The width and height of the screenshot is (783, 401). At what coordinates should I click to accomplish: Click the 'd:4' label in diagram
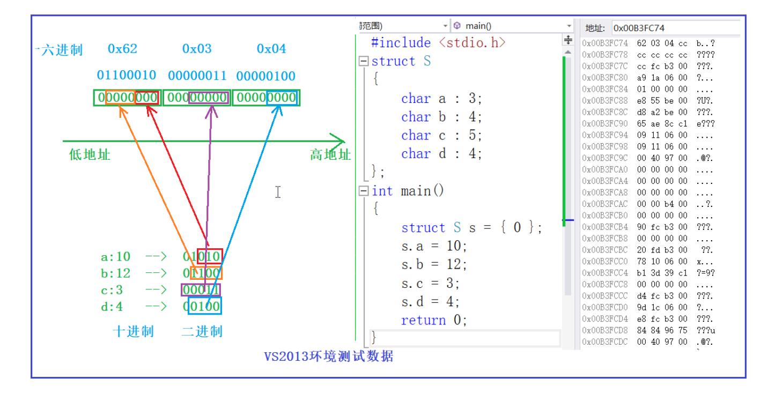[x=112, y=307]
